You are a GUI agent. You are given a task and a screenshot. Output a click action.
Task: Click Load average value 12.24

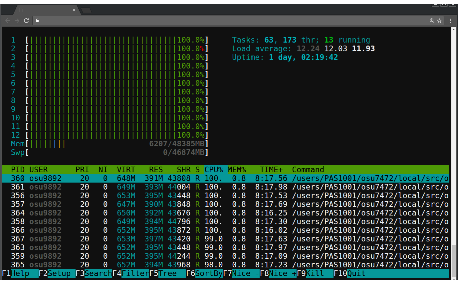tap(308, 49)
